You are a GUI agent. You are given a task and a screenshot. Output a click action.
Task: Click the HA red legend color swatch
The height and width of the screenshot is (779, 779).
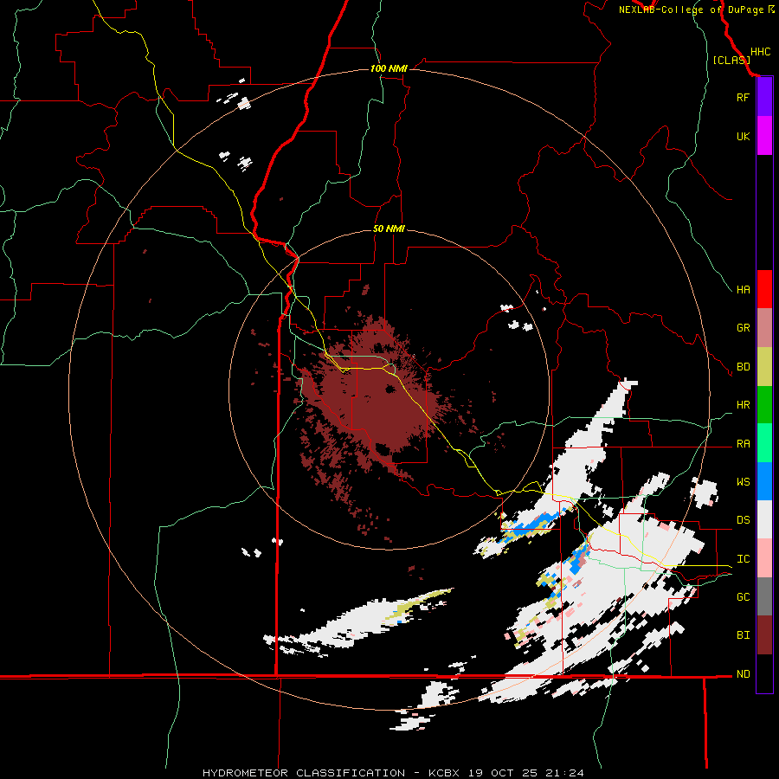point(764,289)
